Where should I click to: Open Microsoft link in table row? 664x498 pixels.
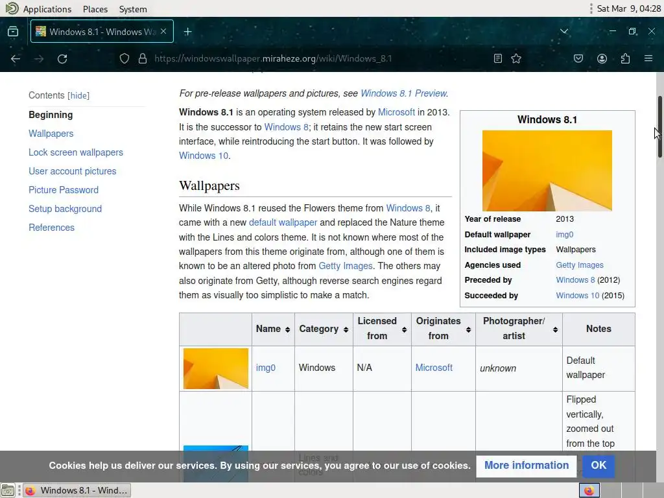tap(434, 368)
